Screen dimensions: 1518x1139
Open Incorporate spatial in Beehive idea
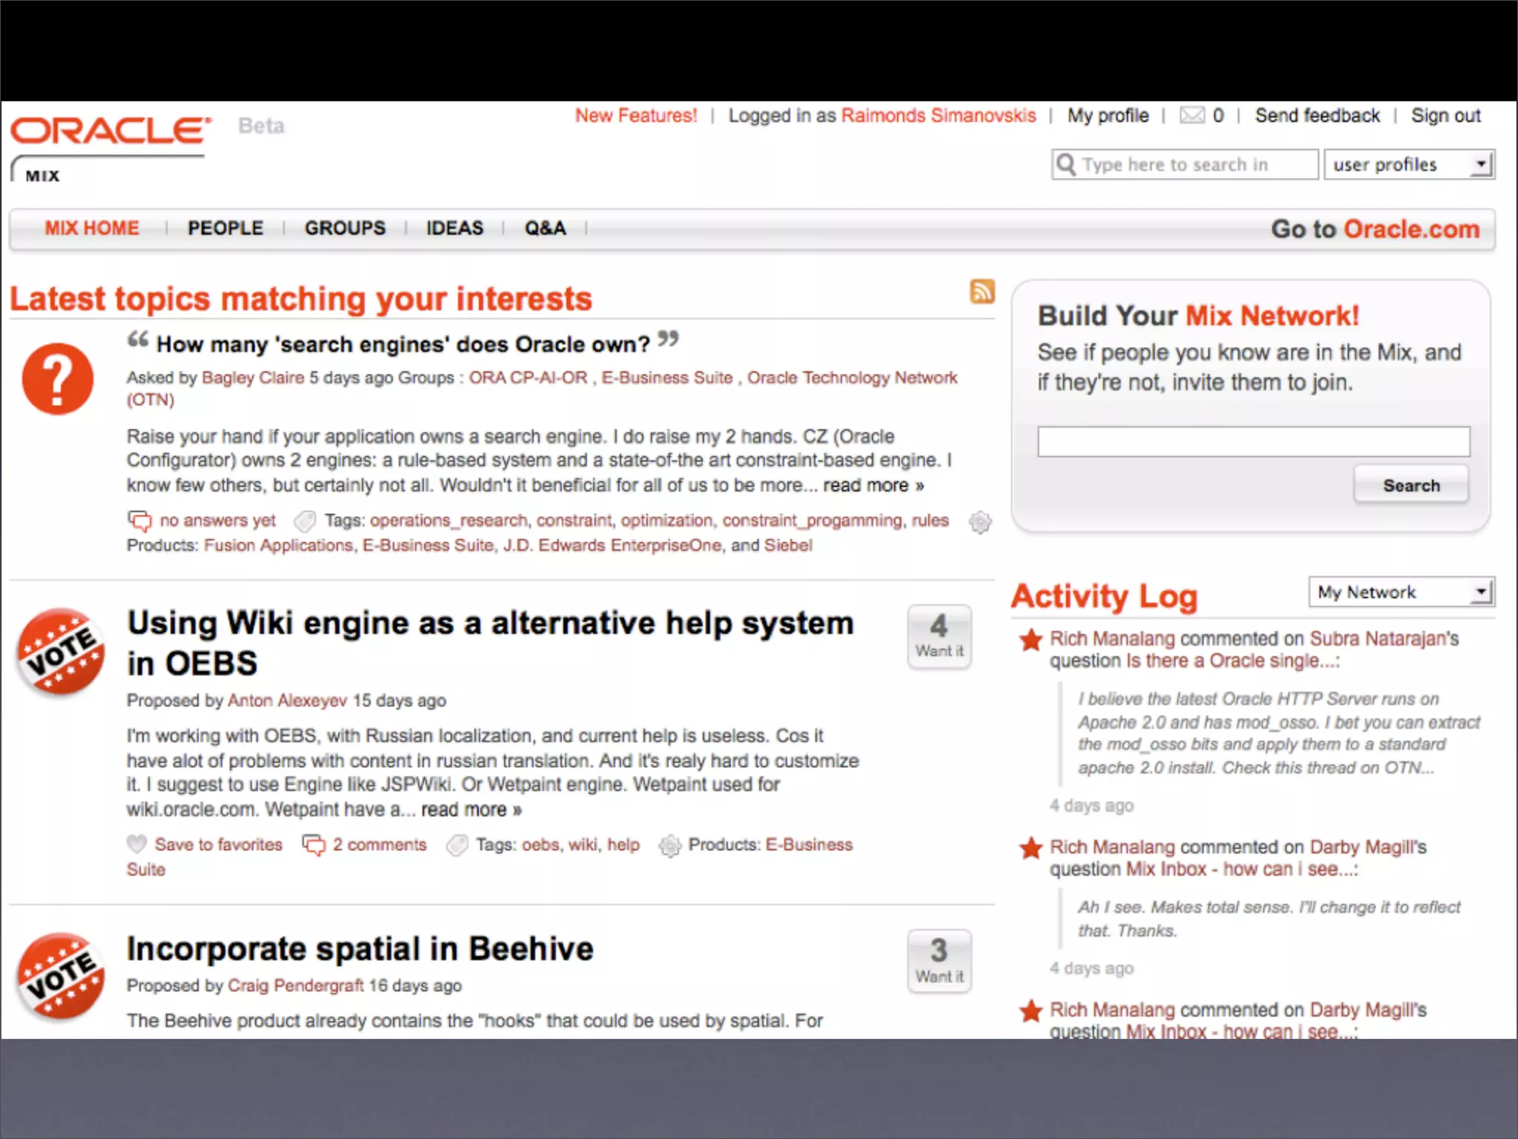tap(360, 948)
